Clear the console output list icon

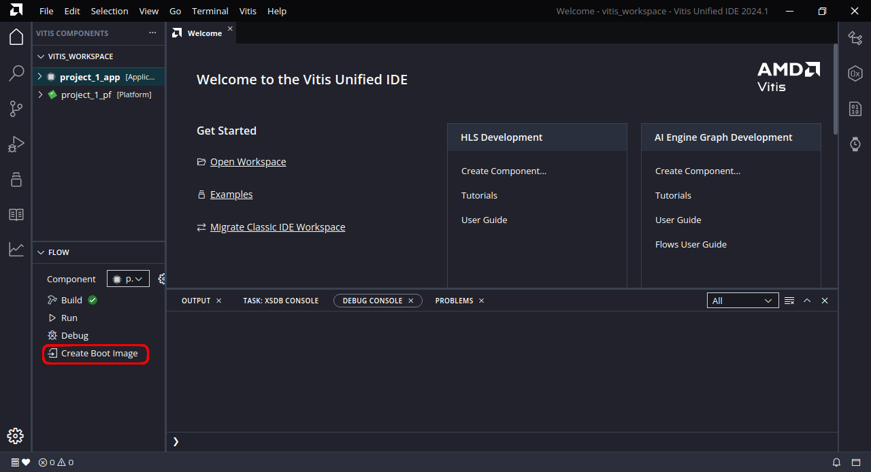[789, 301]
